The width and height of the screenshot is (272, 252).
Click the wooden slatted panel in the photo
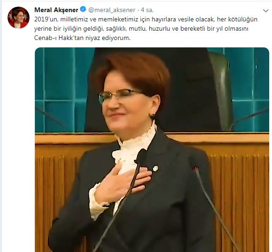coord(240,199)
